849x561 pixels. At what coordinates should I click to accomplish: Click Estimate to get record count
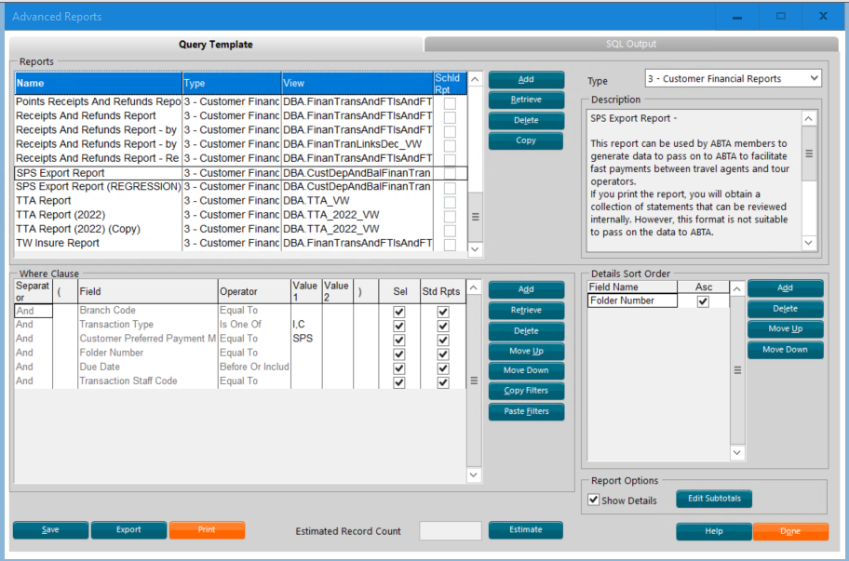pyautogui.click(x=526, y=529)
